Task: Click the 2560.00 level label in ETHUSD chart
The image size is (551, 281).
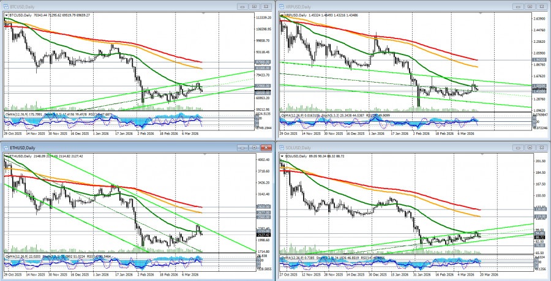Action: [263, 217]
